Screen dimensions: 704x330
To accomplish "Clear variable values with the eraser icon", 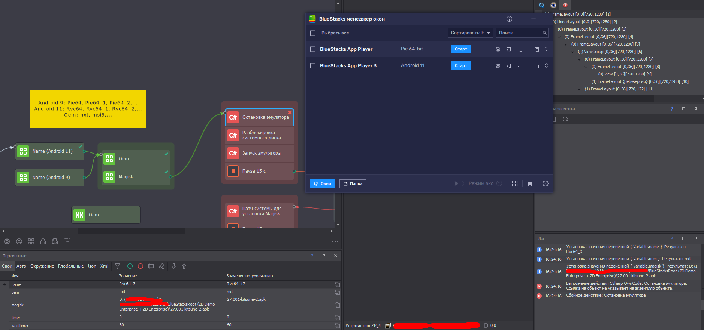I will pyautogui.click(x=161, y=266).
